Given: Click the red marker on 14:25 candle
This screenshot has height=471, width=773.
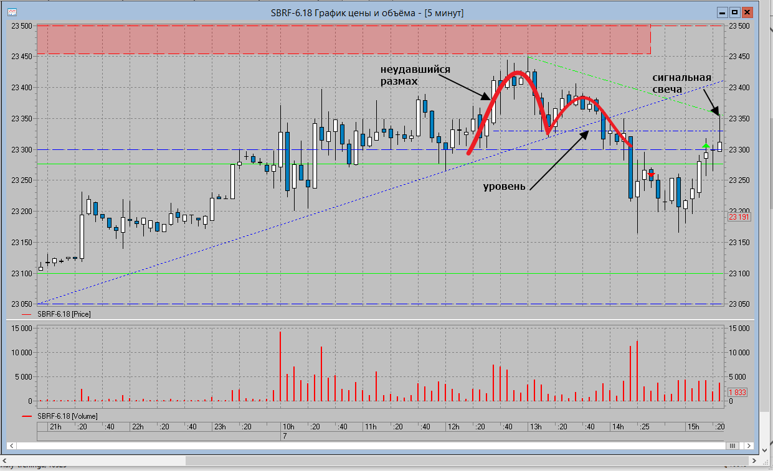Looking at the screenshot, I should coord(651,175).
